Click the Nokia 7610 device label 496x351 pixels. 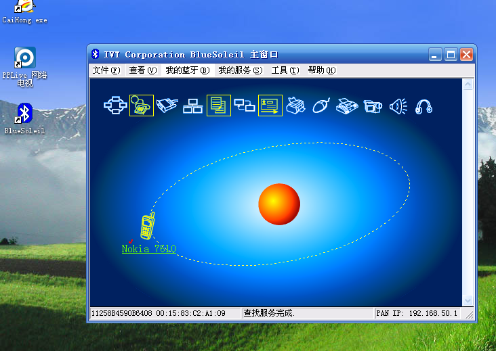pos(148,249)
